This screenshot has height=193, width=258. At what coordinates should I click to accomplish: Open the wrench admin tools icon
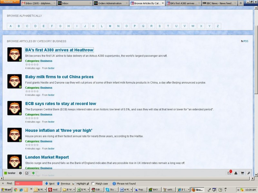(x=249, y=173)
